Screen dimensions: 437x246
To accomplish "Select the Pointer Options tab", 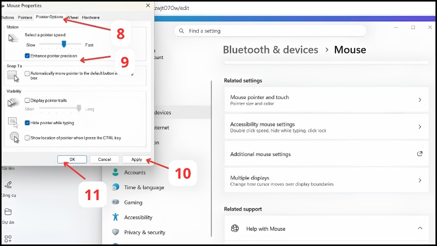I will tap(49, 17).
